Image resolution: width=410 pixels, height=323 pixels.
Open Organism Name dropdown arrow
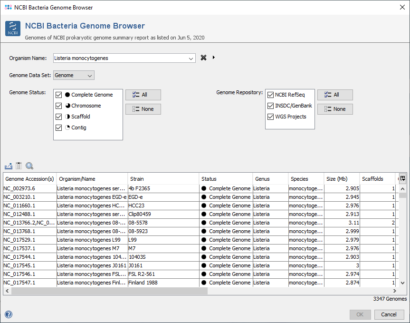coord(191,59)
